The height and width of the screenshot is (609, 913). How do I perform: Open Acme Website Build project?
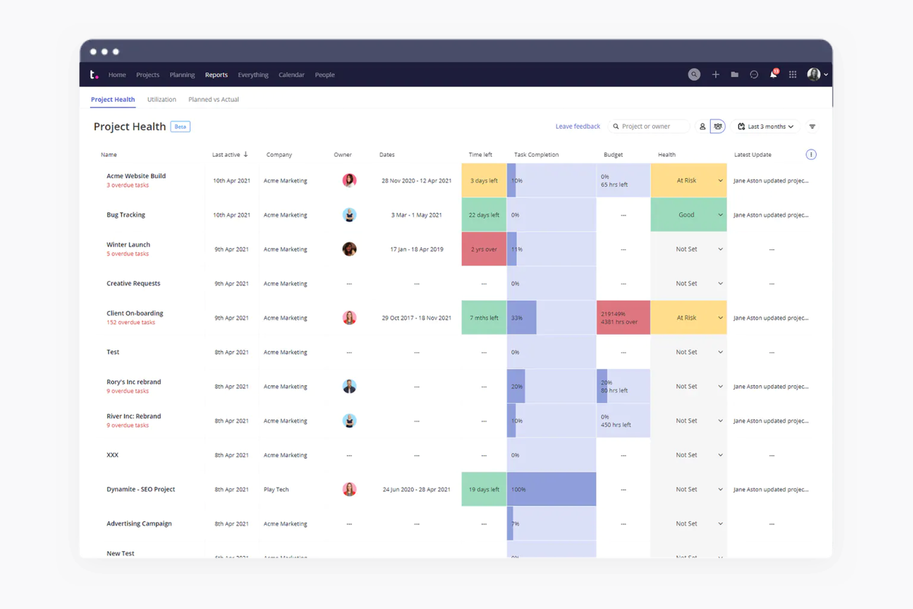136,176
